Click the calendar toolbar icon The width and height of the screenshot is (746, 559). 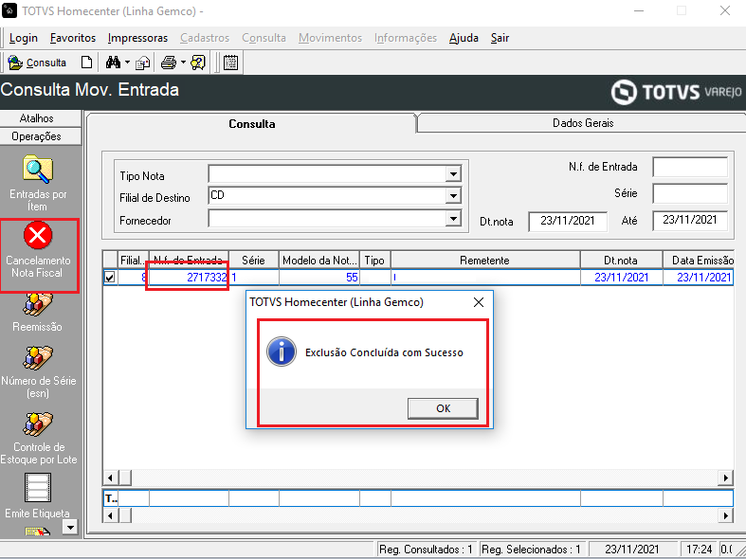[x=230, y=63]
